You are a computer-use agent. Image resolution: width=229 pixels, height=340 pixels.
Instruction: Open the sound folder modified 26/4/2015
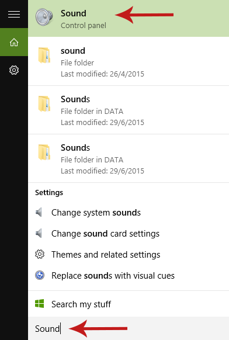click(129, 61)
